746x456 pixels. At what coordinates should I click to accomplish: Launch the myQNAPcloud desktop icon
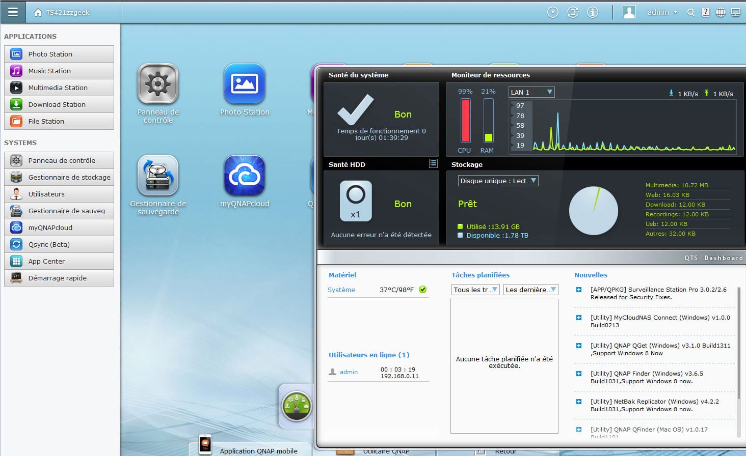click(x=245, y=176)
